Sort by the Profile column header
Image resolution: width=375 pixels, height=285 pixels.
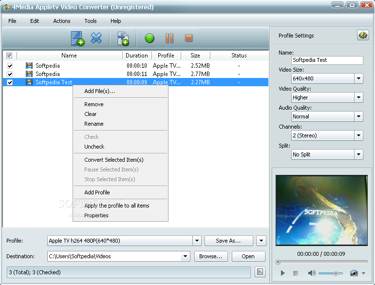(x=166, y=56)
